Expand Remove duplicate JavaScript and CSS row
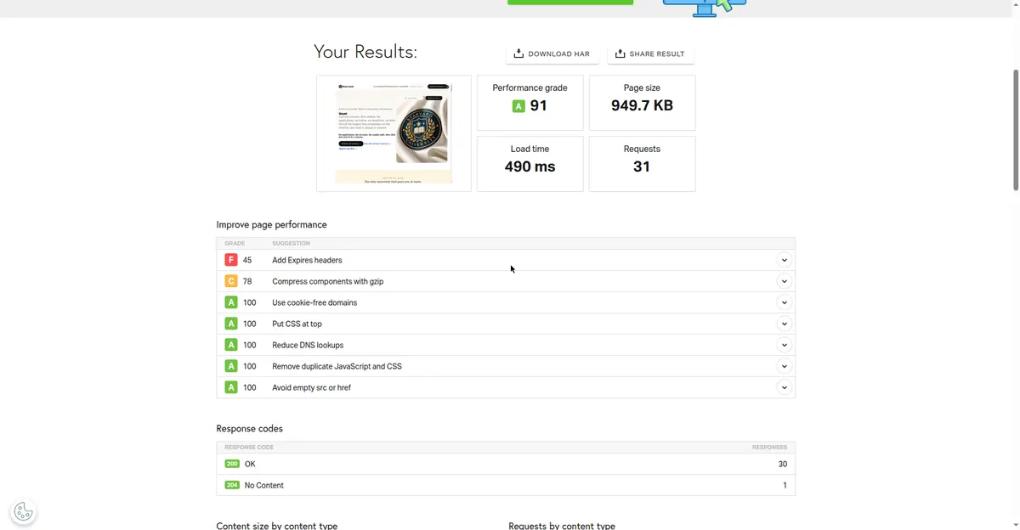 (x=784, y=366)
